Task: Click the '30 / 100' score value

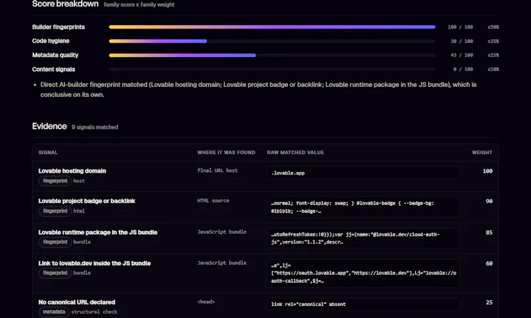Action: (461, 41)
